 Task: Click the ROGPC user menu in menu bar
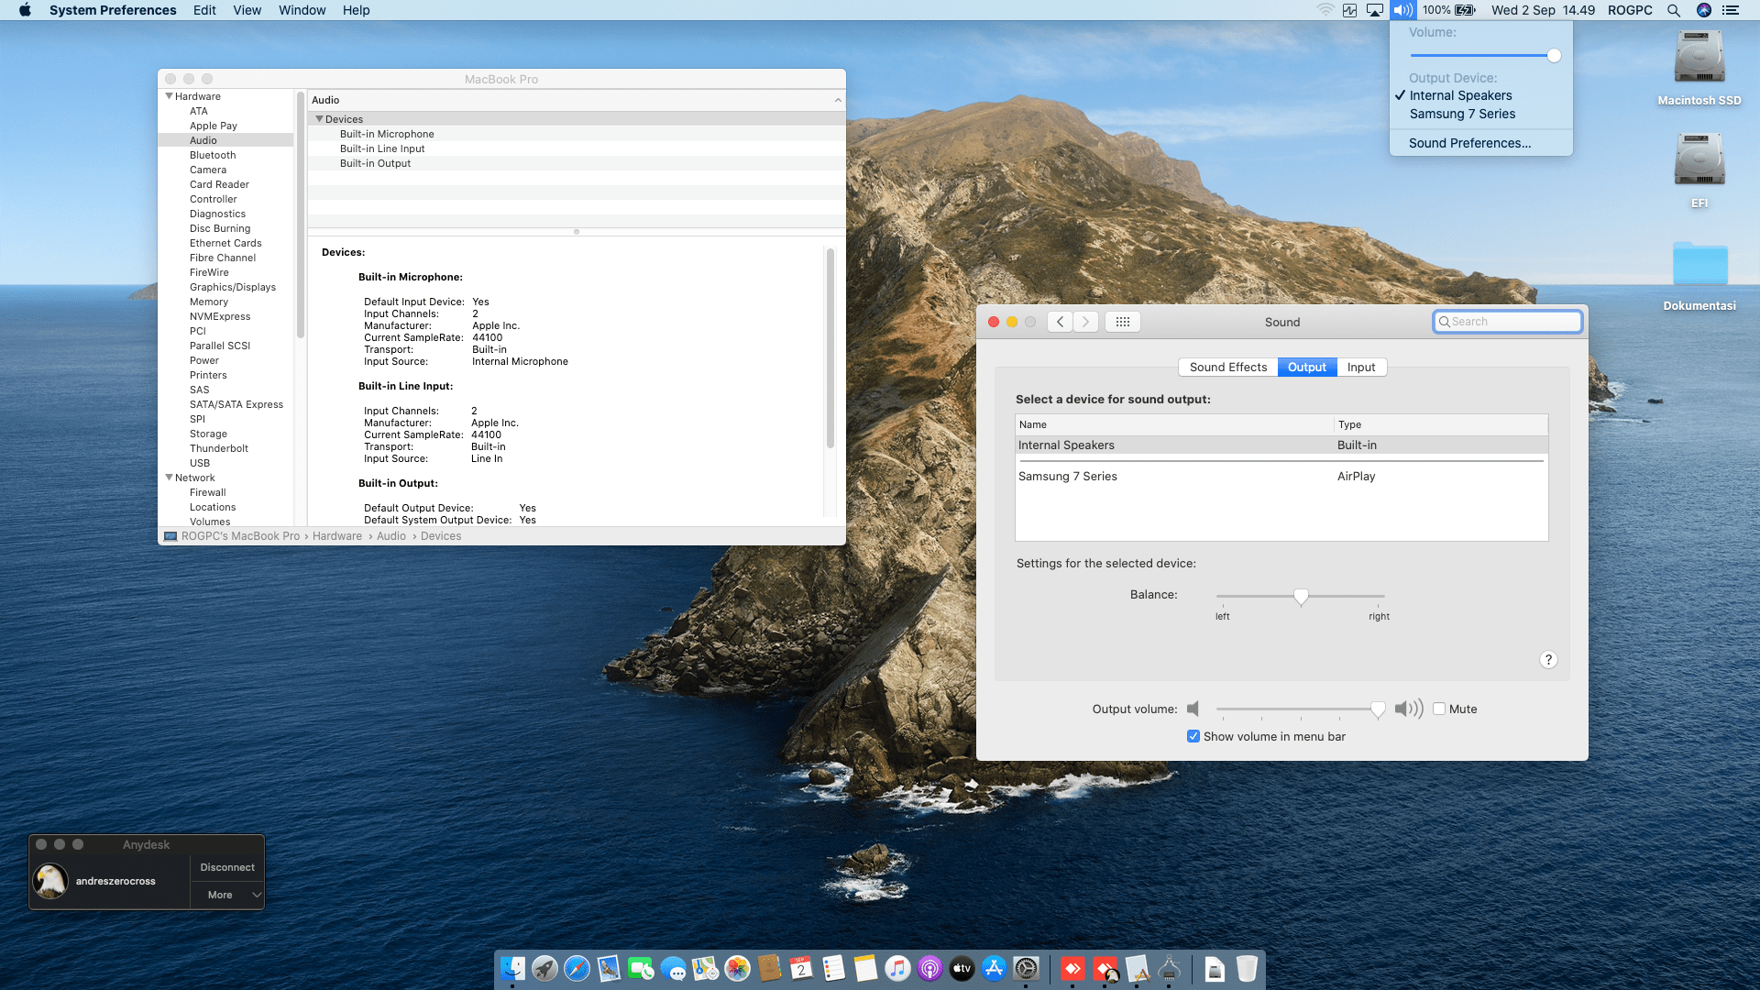coord(1630,10)
